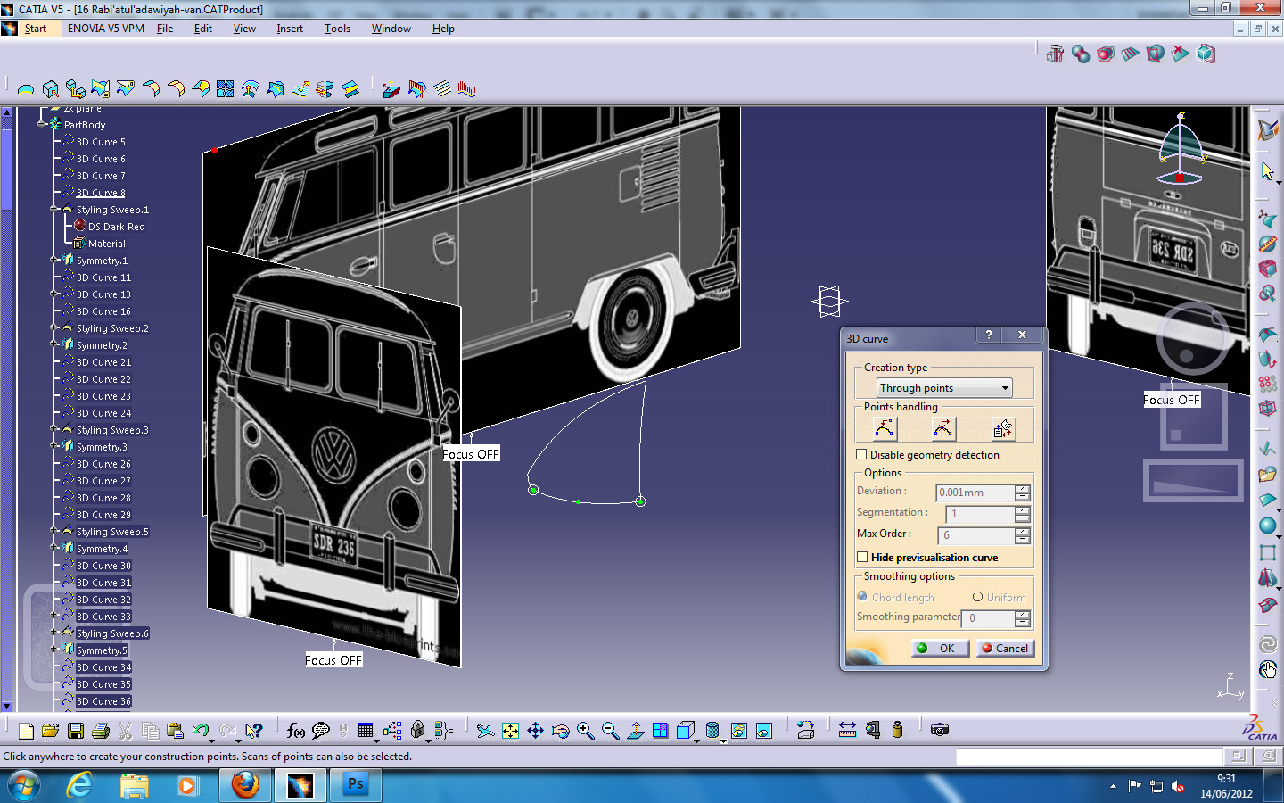Confirm the 3D curve with OK
This screenshot has height=803, width=1284.
click(x=939, y=649)
